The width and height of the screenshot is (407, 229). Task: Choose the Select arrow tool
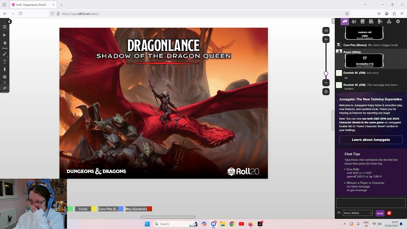coord(5,35)
